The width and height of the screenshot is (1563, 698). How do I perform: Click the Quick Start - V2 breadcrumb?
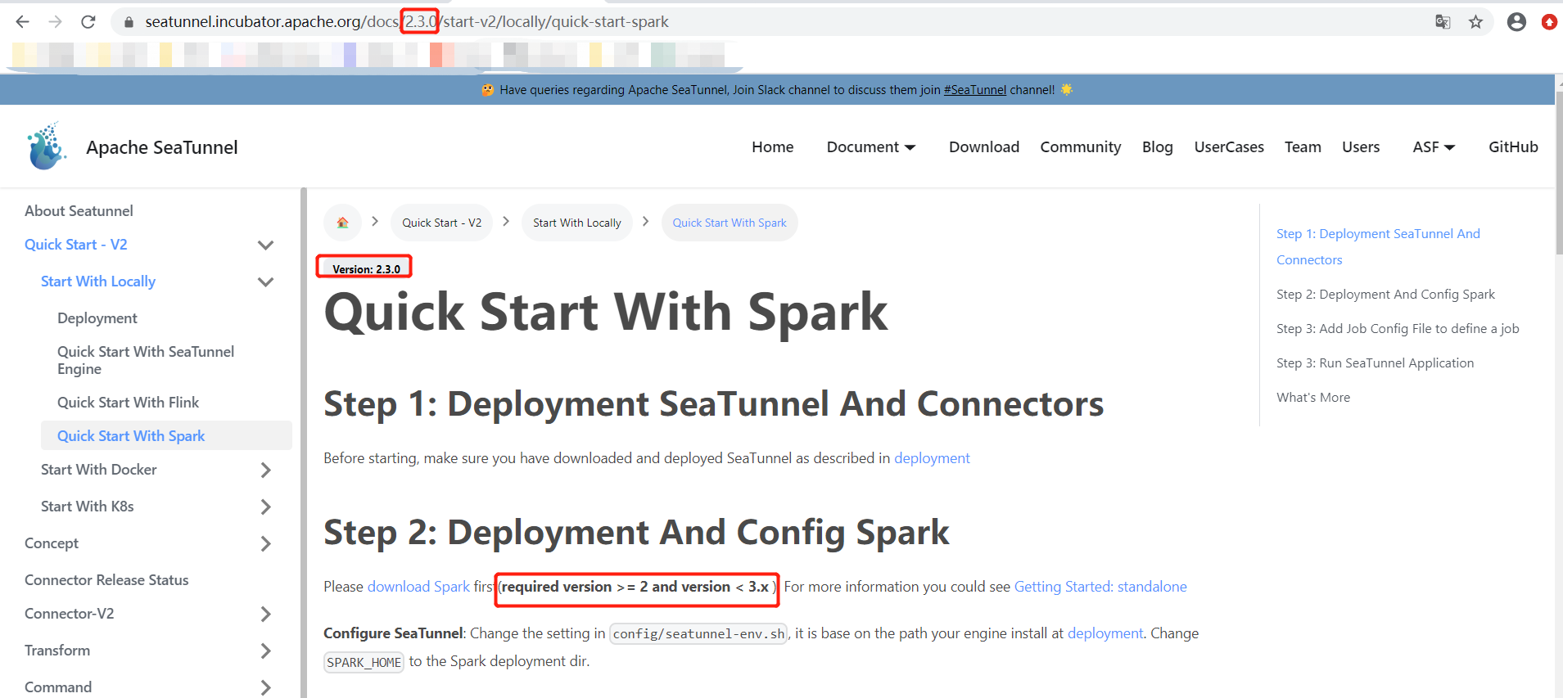click(441, 223)
